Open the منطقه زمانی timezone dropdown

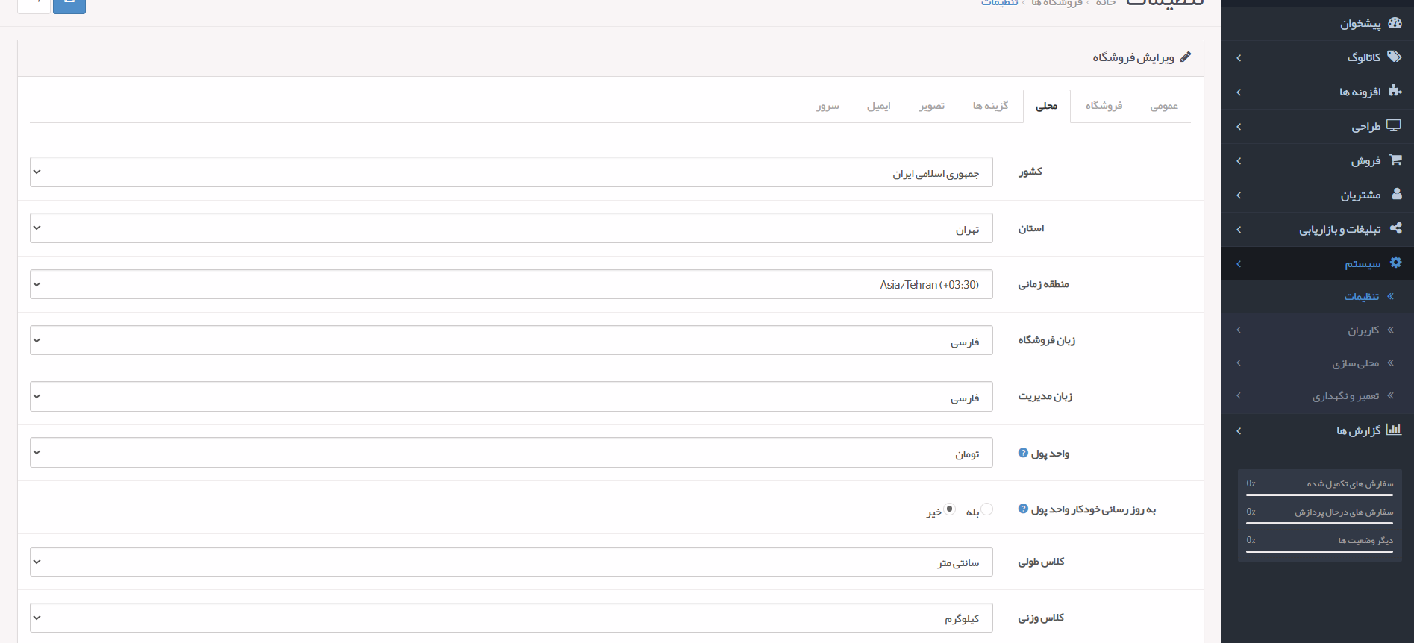click(x=511, y=284)
